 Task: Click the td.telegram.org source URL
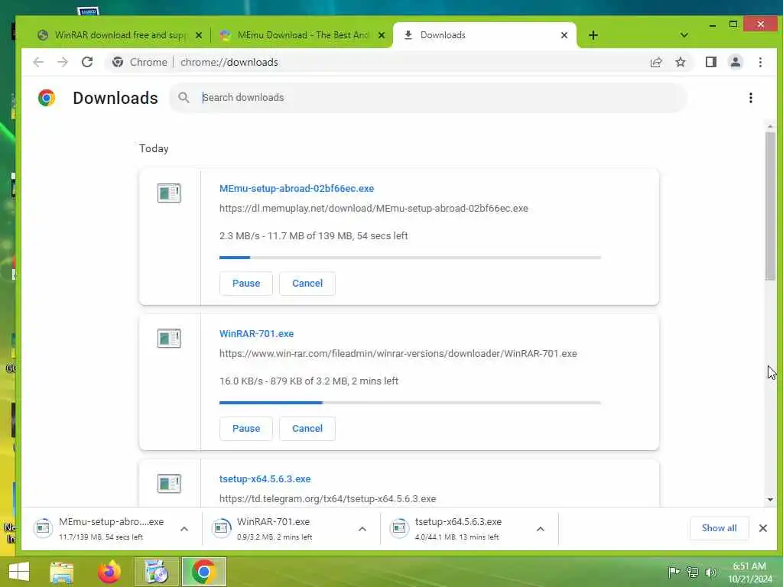(x=327, y=498)
